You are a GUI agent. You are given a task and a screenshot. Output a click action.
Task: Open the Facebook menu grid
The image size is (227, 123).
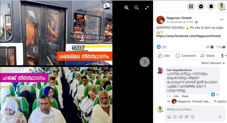pos(191,7)
